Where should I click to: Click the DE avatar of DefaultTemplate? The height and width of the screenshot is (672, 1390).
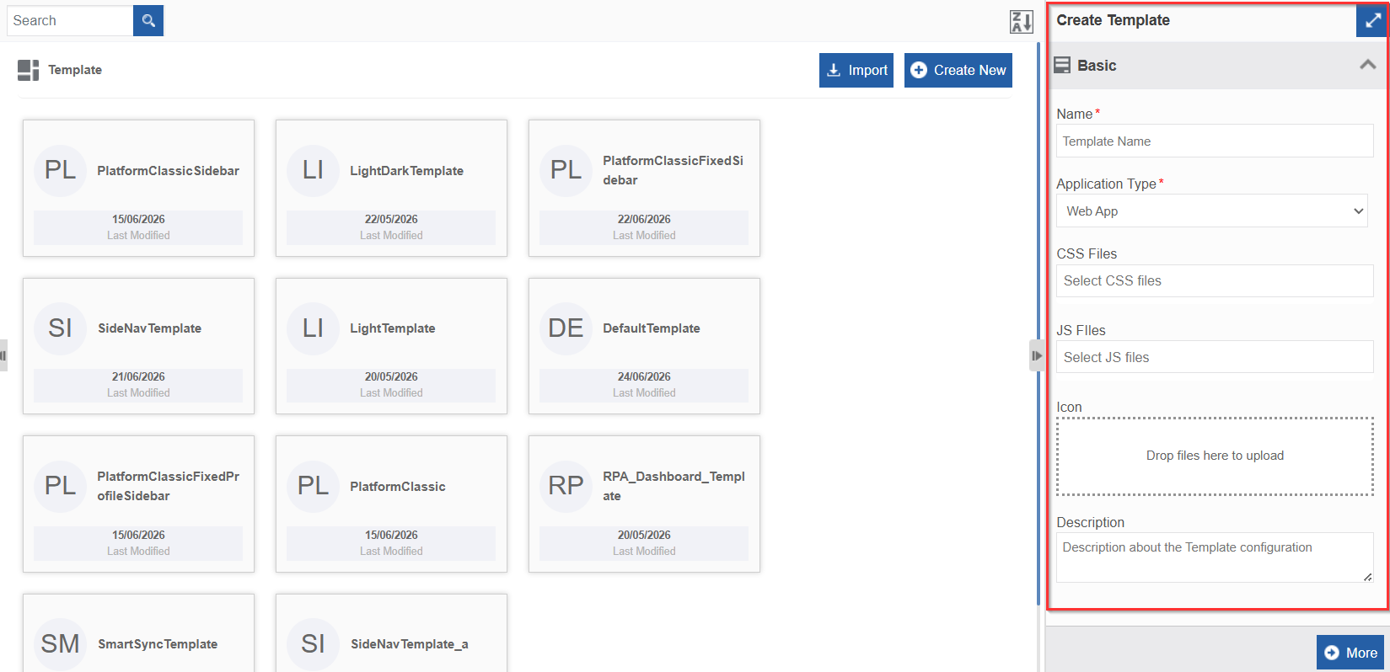[x=566, y=328]
